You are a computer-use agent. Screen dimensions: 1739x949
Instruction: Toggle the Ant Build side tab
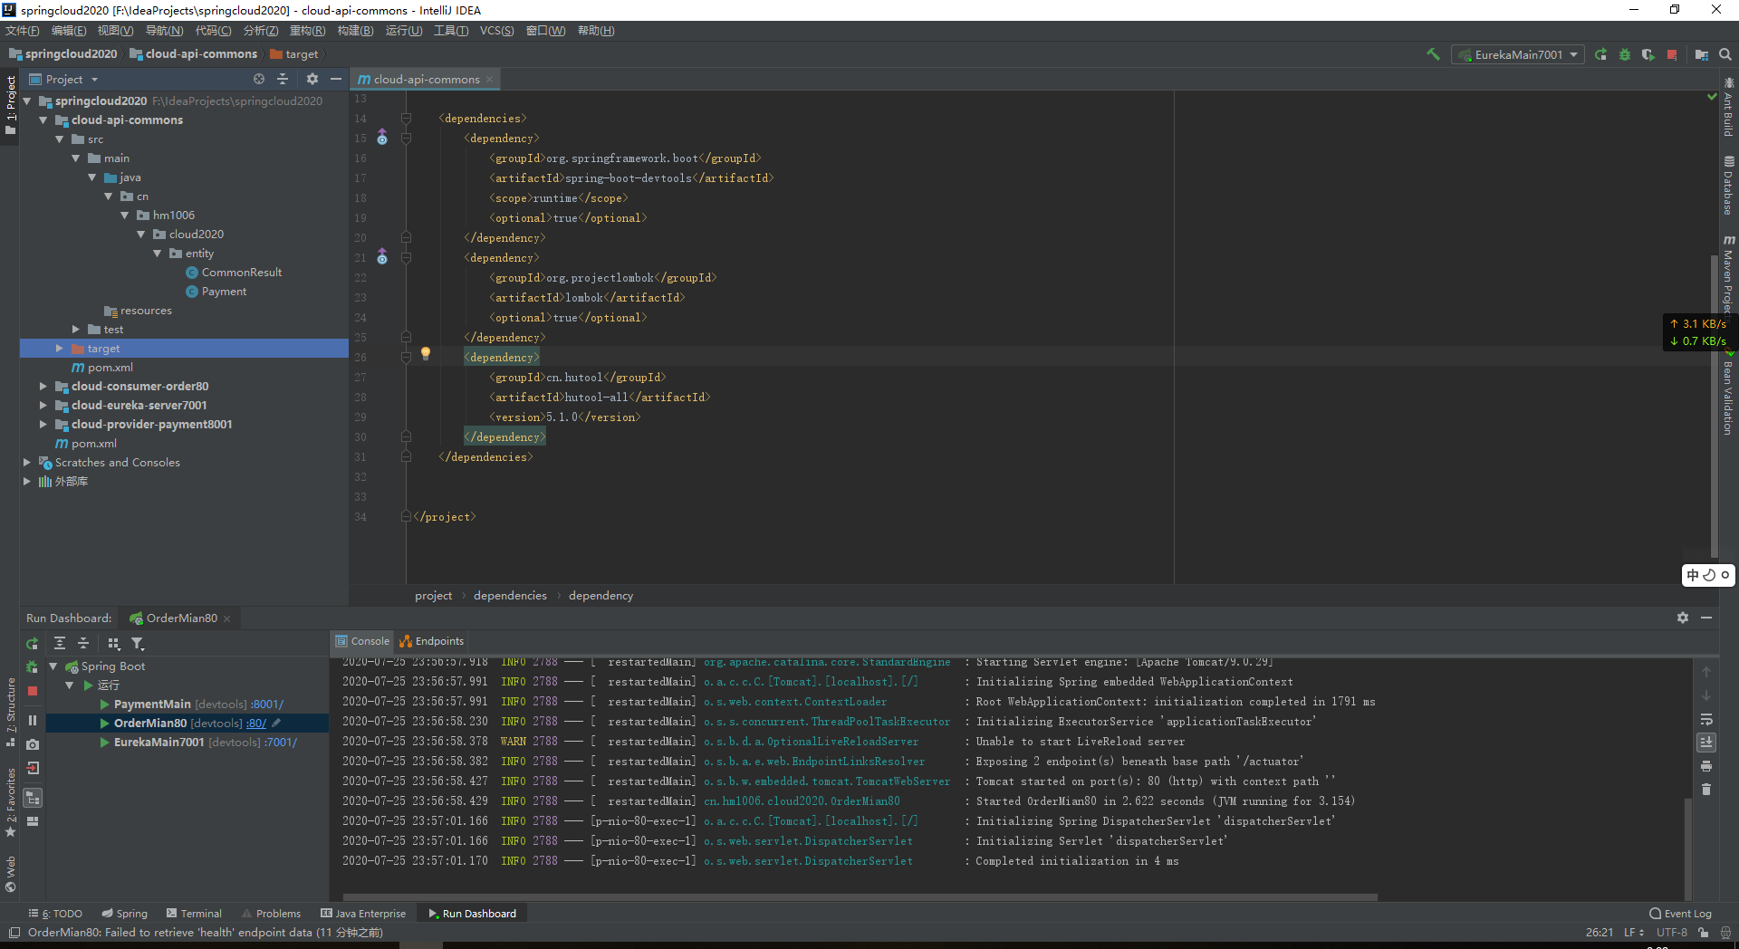tap(1728, 107)
